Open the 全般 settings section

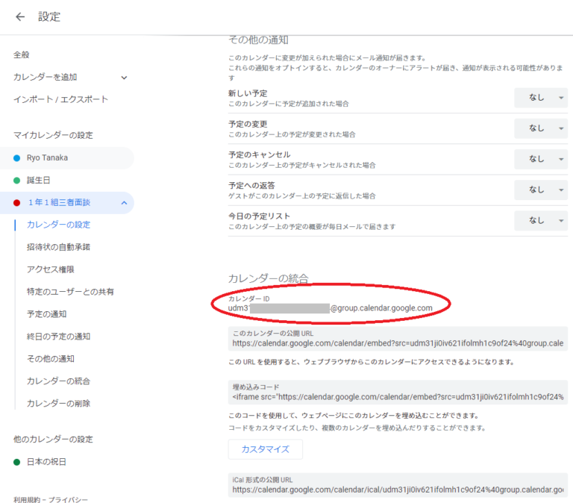22,54
